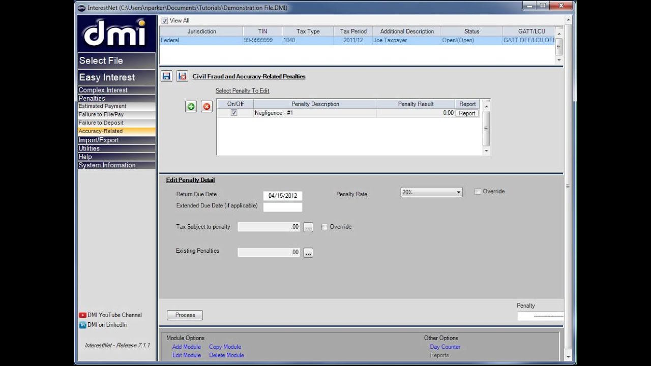The image size is (651, 366).
Task: Click the LinkedIn icon in the sidebar
Action: point(82,325)
